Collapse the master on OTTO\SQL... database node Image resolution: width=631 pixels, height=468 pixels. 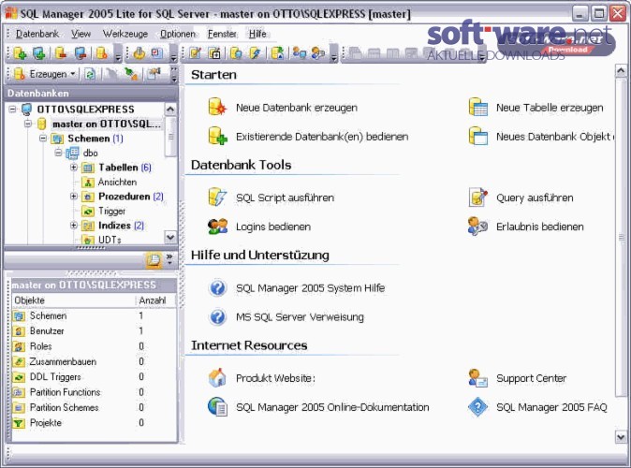pyautogui.click(x=28, y=124)
